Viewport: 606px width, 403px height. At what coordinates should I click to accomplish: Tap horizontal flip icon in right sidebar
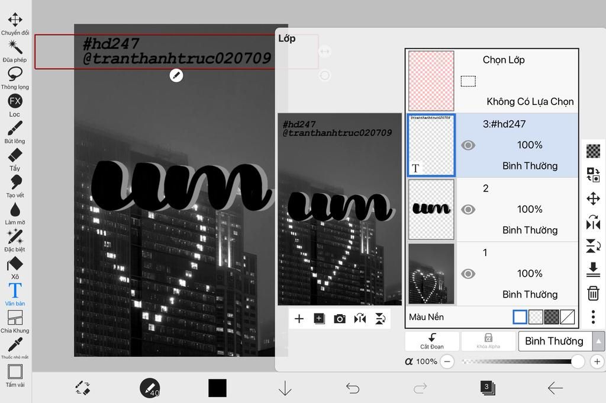[593, 222]
